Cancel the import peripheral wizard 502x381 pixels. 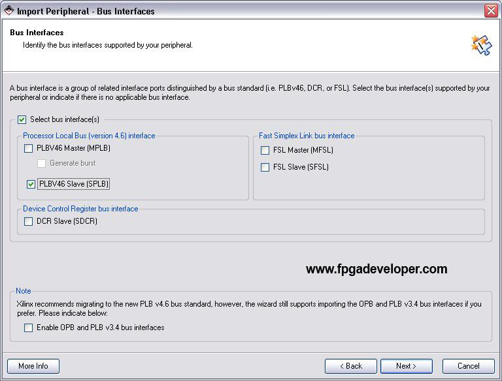click(469, 366)
